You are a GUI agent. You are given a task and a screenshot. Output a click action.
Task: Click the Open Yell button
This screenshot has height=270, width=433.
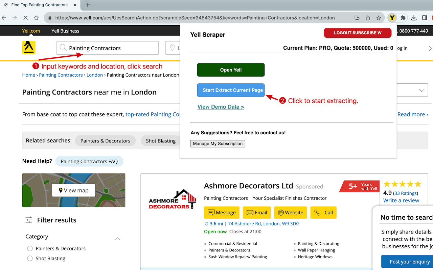pyautogui.click(x=231, y=70)
